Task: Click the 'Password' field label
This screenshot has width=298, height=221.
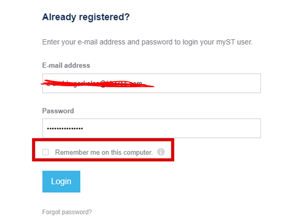Action: pyautogui.click(x=58, y=111)
